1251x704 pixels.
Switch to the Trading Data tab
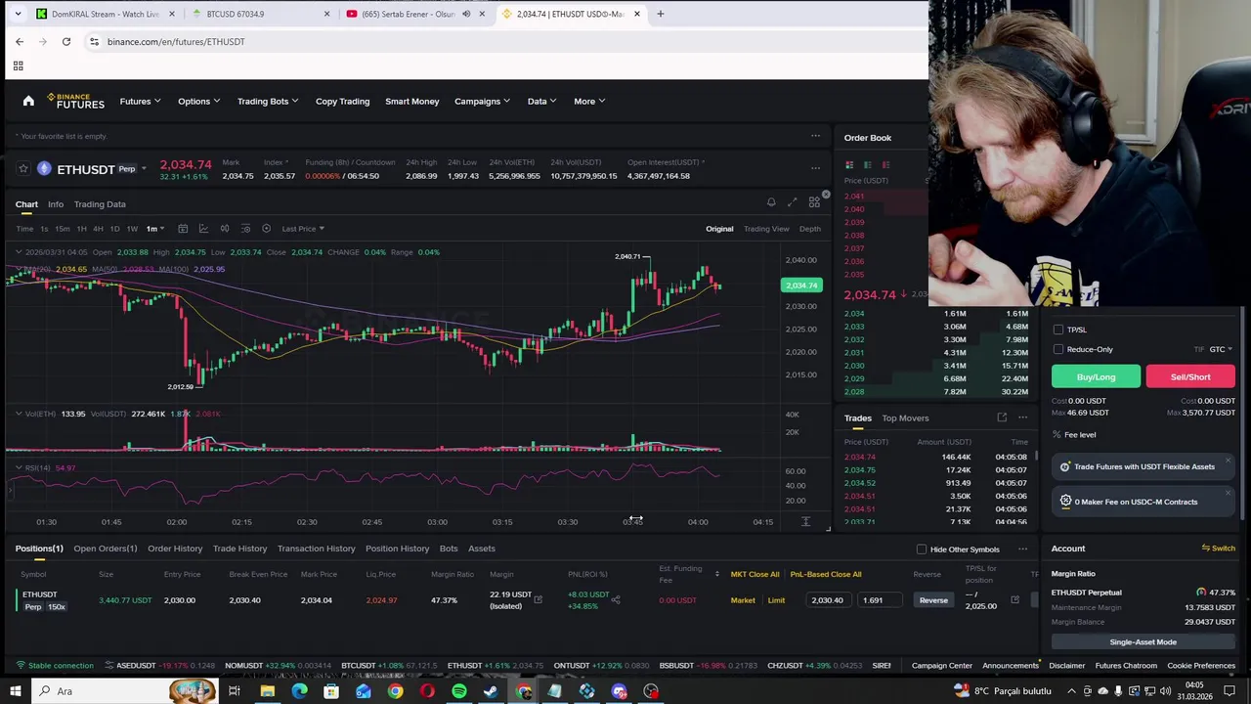[100, 204]
